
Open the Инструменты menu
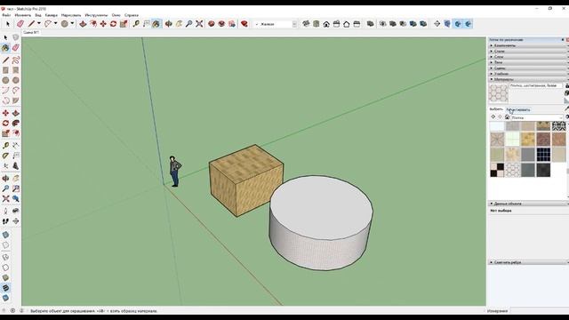pyautogui.click(x=96, y=15)
